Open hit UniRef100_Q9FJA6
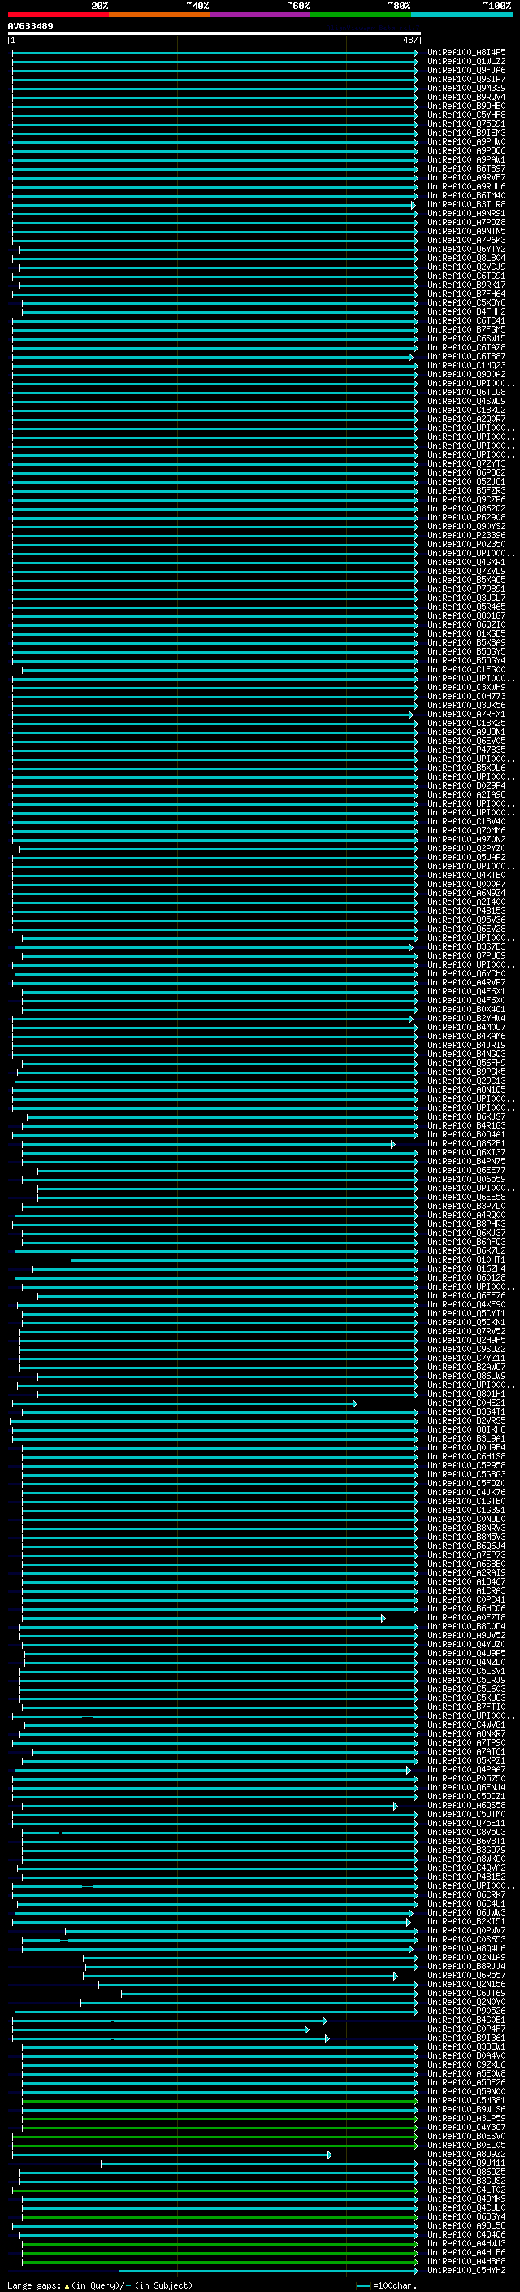Screen dimensions: 520x2292 [466, 70]
